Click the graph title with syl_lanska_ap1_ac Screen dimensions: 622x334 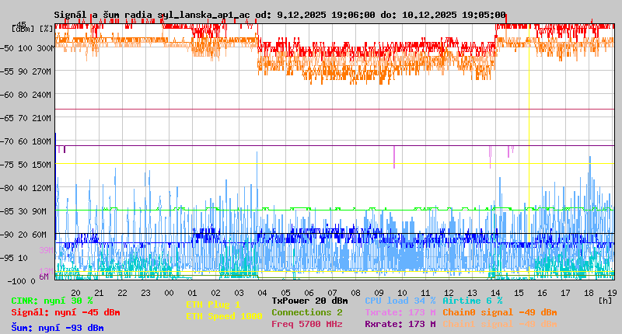pyautogui.click(x=280, y=15)
